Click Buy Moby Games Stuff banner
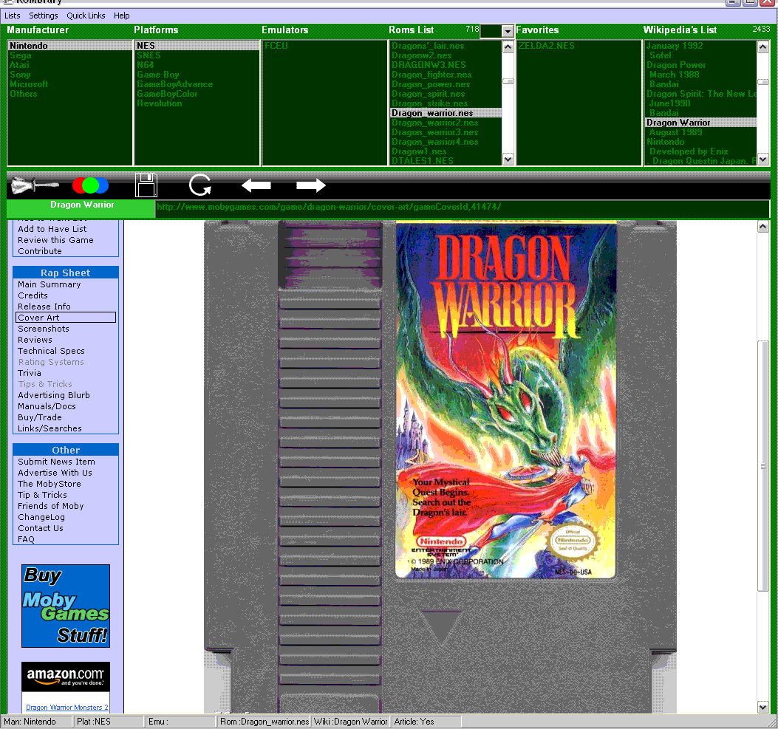778x729 pixels. [x=66, y=606]
